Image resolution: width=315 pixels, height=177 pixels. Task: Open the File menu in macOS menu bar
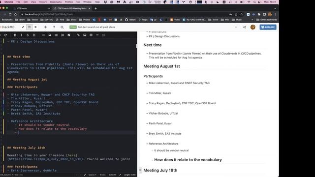click(18, 2)
